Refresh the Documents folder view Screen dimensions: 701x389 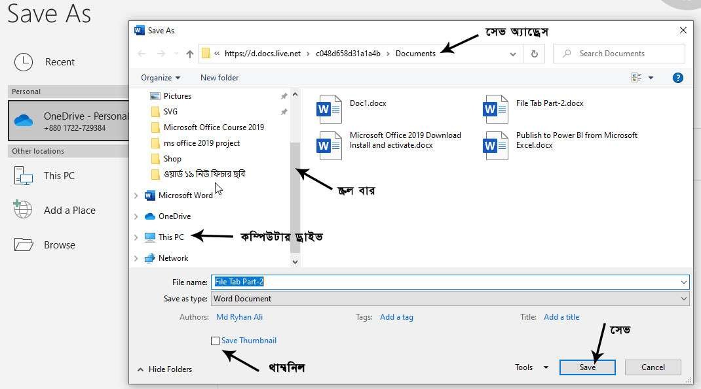coord(534,54)
